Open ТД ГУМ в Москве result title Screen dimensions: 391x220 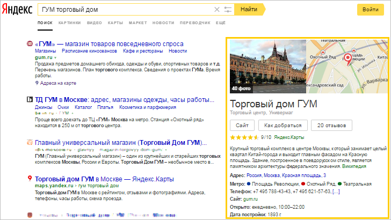(125, 100)
